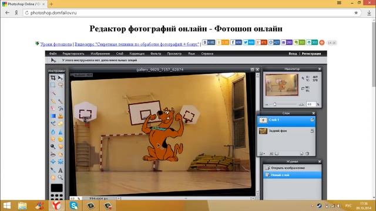Click the Navigator zoom percentage field
Image resolution: width=376 pixels, height=211 pixels.
pos(311,104)
